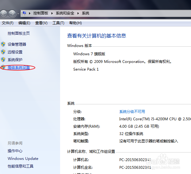Screen dimensions: 191x174
Task: Expand the arrow before 控制面板 in address bar
Action: (x=30, y=13)
